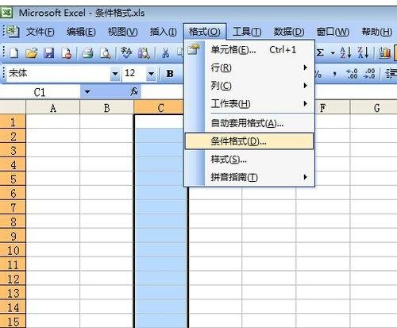The image size is (397, 328).
Task: Click the Excel application icon in title bar
Action: point(6,12)
